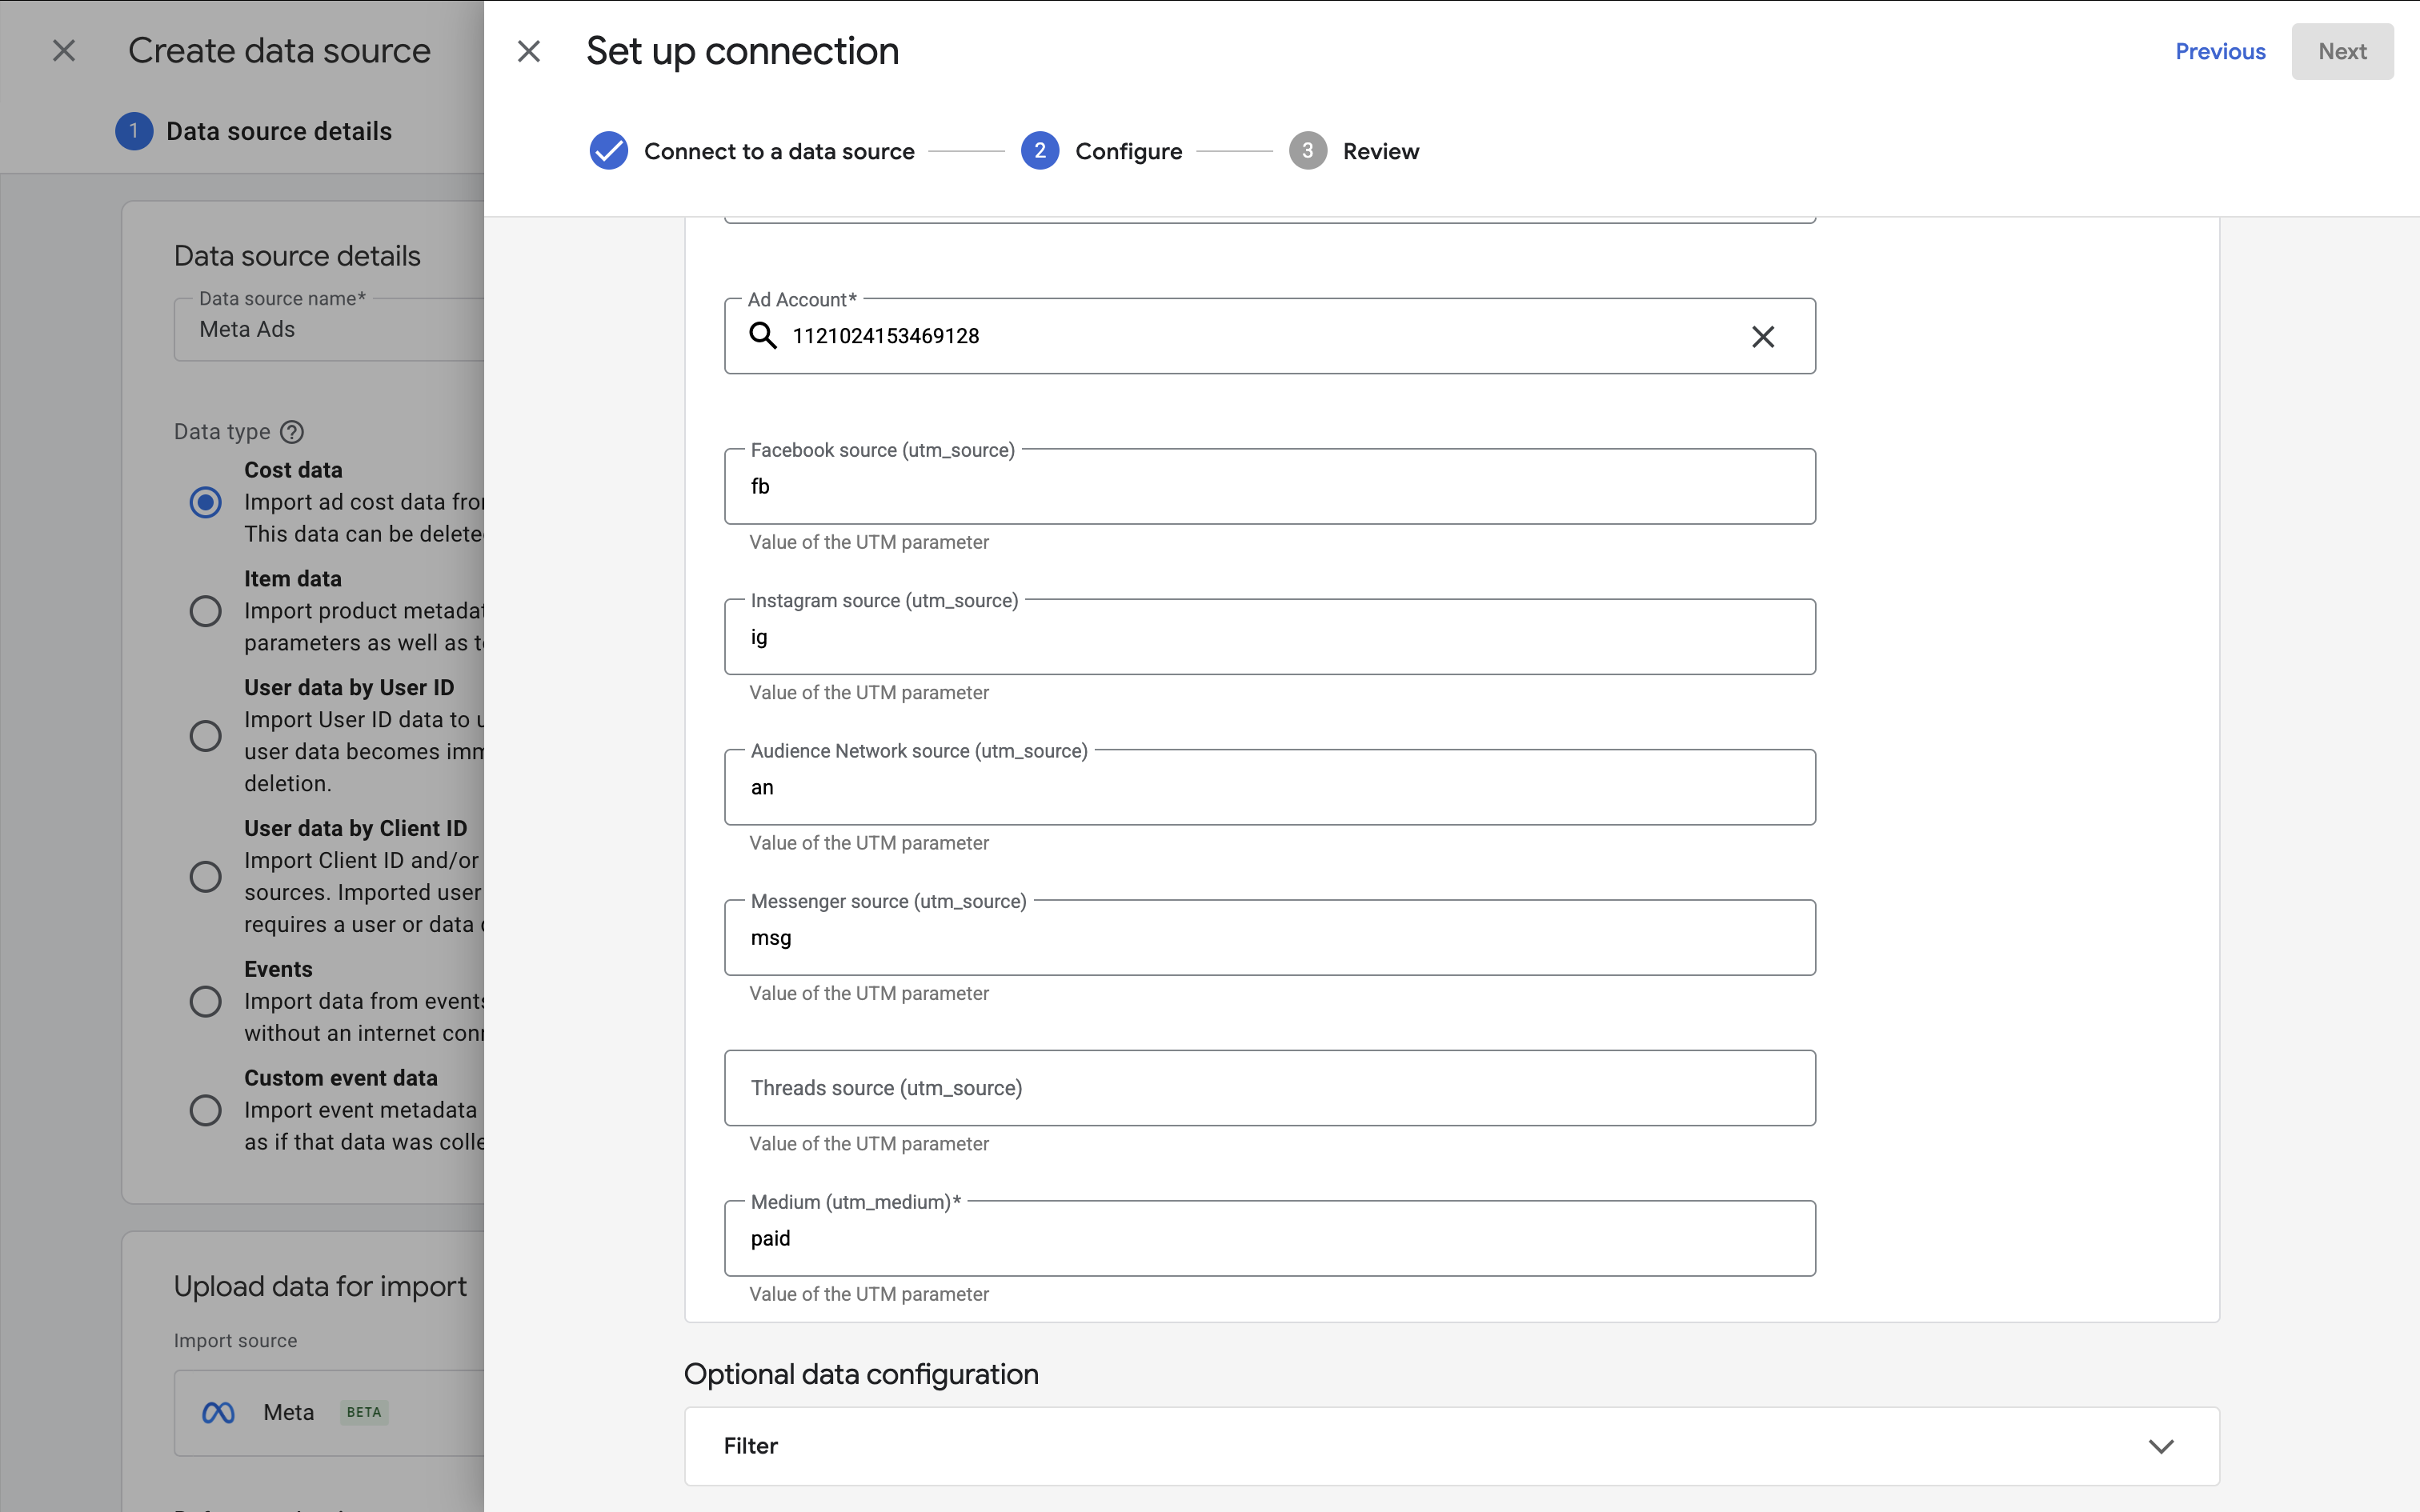Go back with the Previous link
This screenshot has width=2420, height=1512.
point(2220,52)
